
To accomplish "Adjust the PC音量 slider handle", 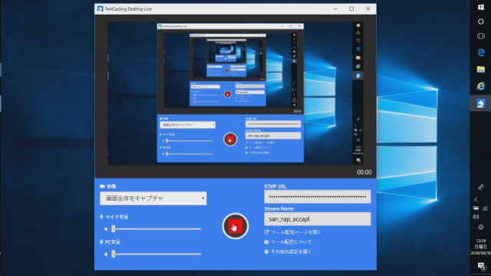I will 114,254.
